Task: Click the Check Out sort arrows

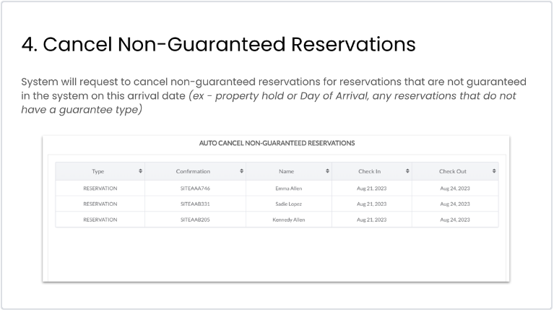Action: (494, 171)
